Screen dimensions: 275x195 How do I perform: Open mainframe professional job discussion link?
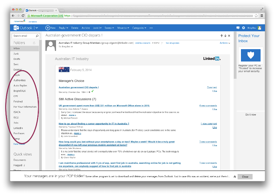120,164
